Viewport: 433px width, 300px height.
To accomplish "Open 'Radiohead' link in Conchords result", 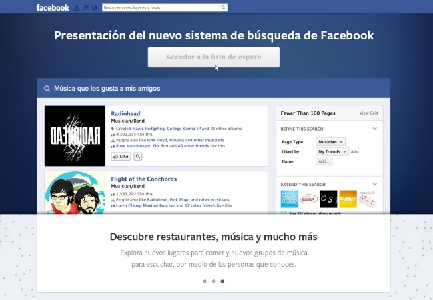I will click(157, 200).
